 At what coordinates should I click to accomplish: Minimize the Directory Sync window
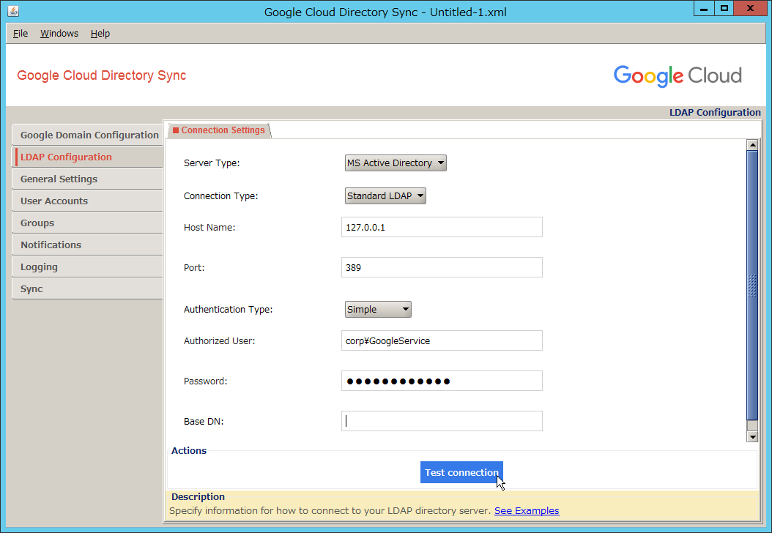click(x=704, y=8)
